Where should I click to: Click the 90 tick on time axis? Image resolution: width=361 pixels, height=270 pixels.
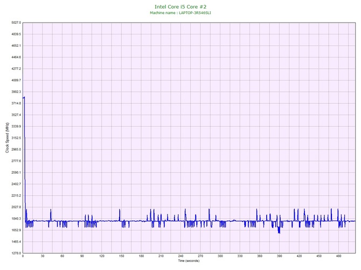coord(82,256)
